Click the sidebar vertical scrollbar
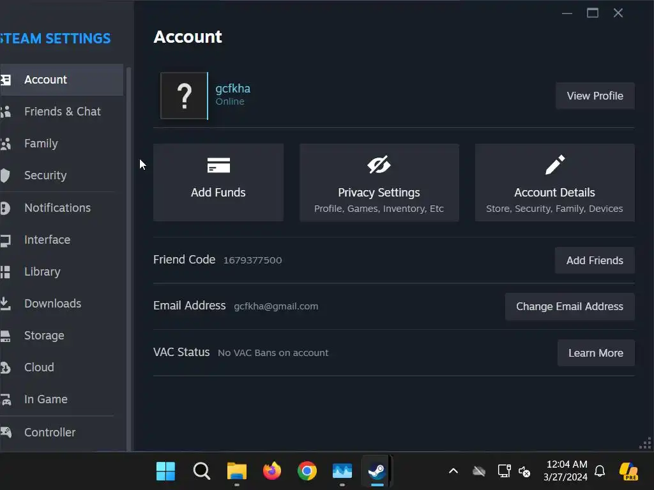The height and width of the screenshot is (490, 654). (129, 258)
